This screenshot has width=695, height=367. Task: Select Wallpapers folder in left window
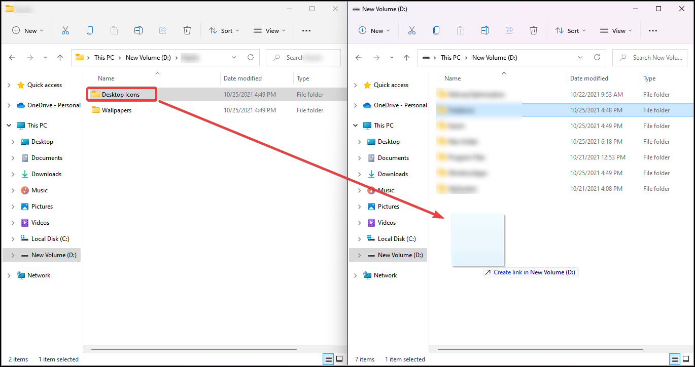pos(116,110)
